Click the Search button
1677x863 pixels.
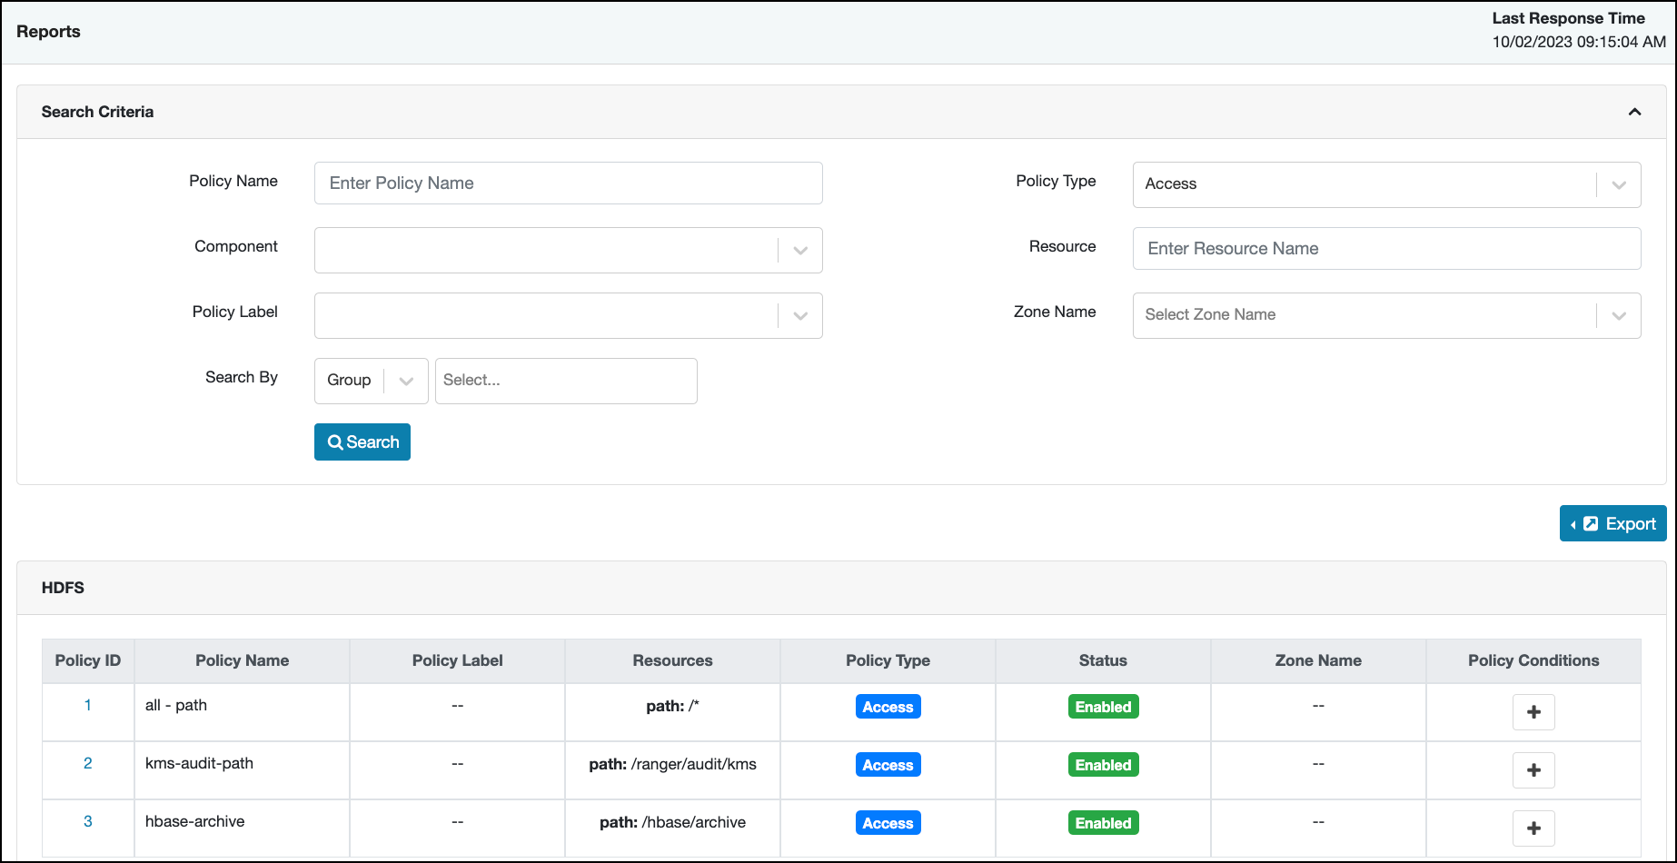tap(362, 442)
